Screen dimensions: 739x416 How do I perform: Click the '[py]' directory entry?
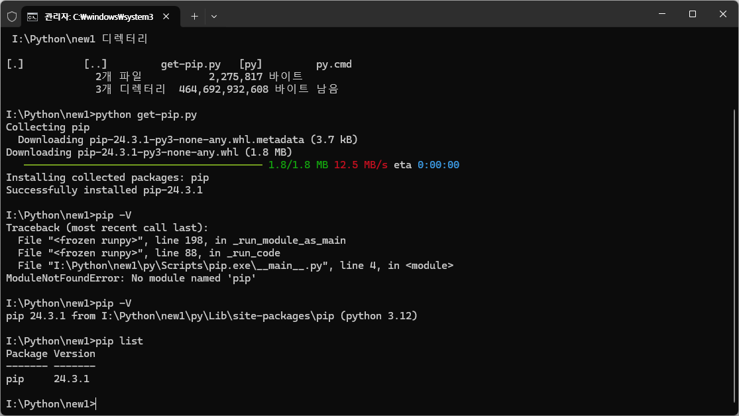pos(251,64)
